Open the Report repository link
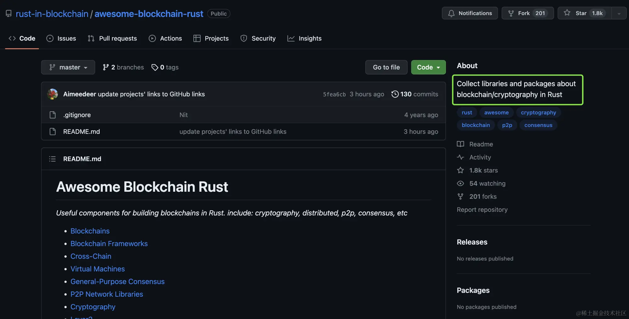629x319 pixels. pos(482,210)
